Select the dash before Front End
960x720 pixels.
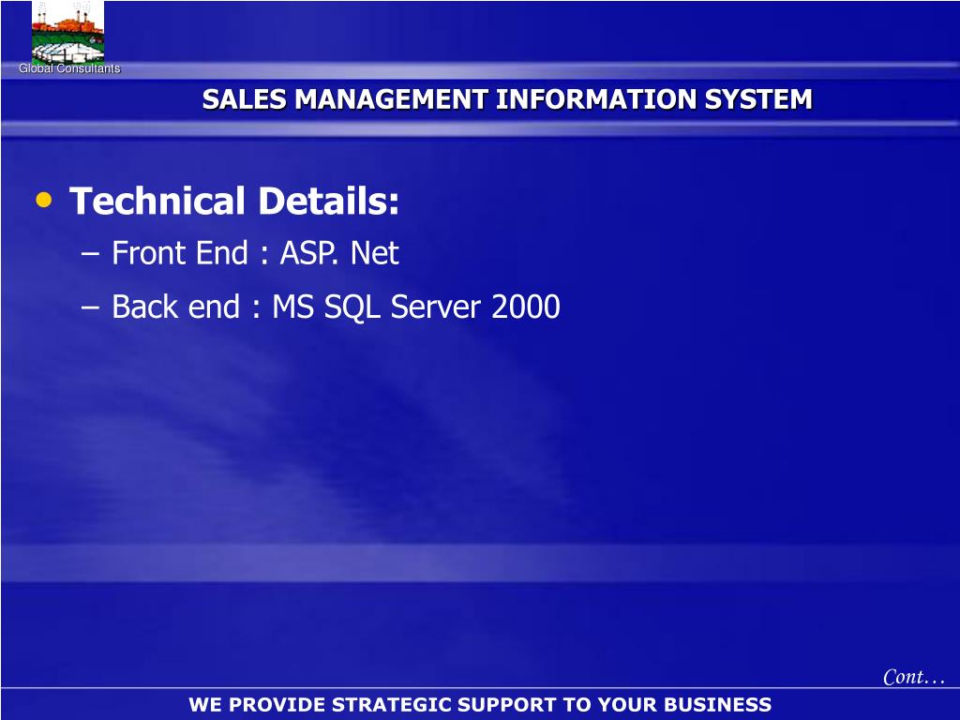coord(89,253)
